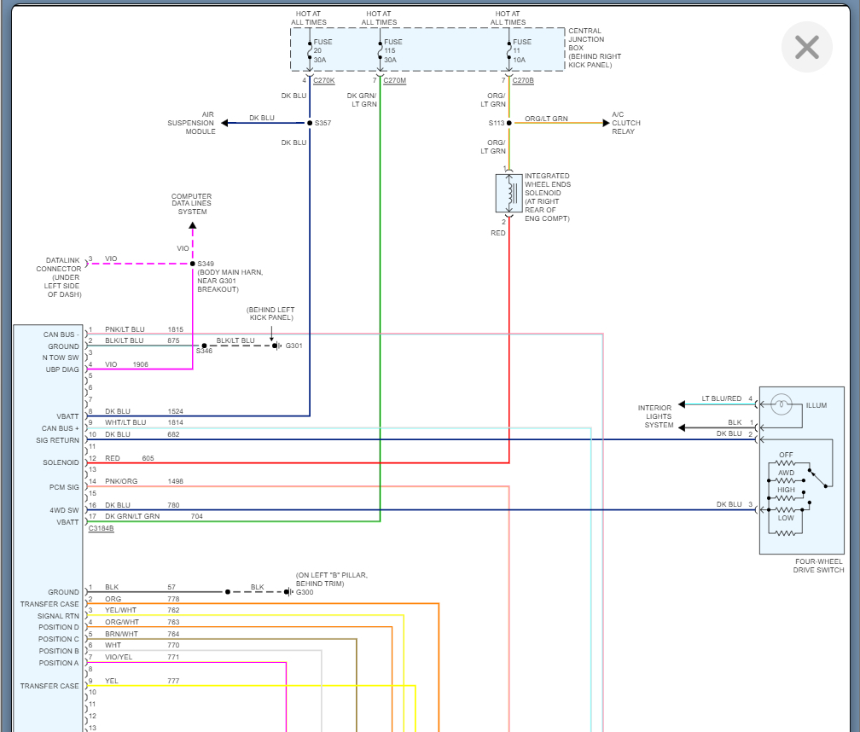Click the C270K connector label
The height and width of the screenshot is (732, 860).
[323, 80]
